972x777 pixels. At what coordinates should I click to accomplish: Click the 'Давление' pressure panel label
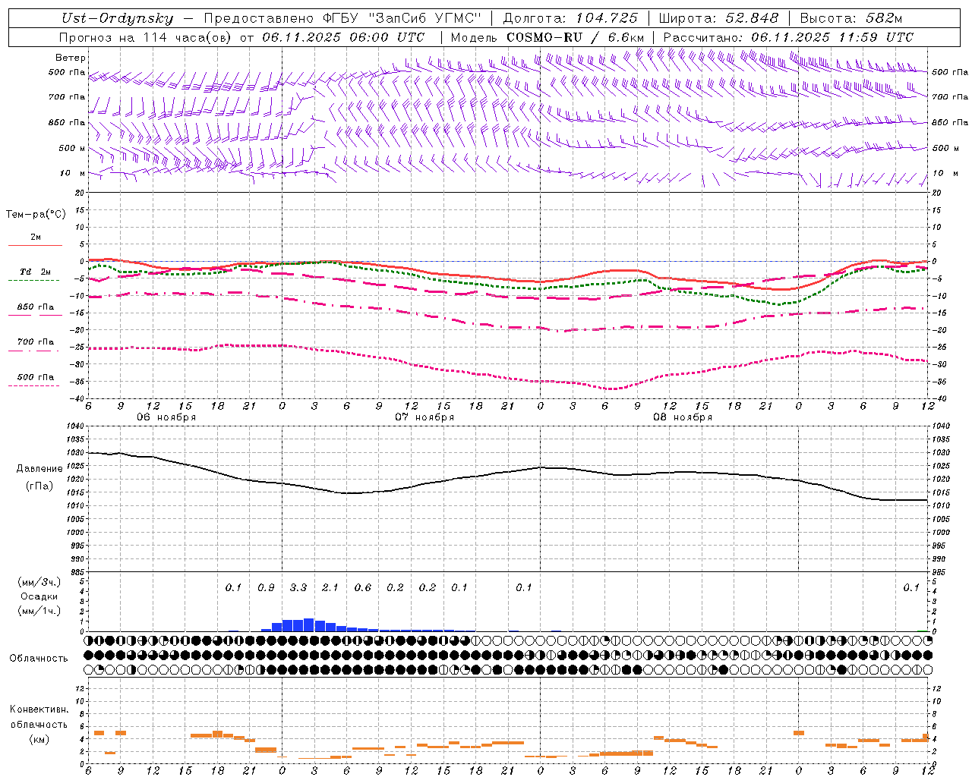point(39,469)
